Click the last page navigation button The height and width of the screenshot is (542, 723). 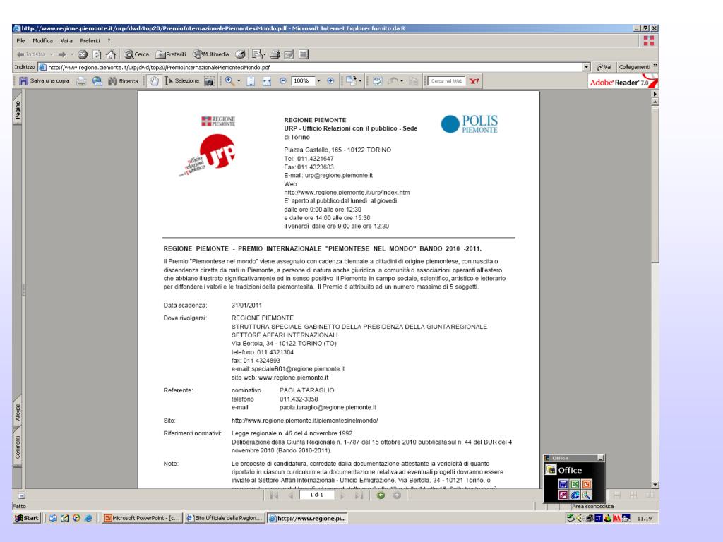pyautogui.click(x=359, y=495)
